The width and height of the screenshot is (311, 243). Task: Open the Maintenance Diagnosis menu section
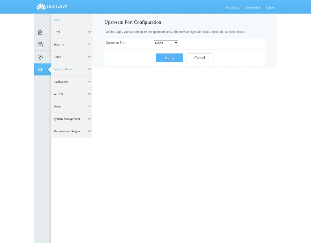pyautogui.click(x=72, y=131)
